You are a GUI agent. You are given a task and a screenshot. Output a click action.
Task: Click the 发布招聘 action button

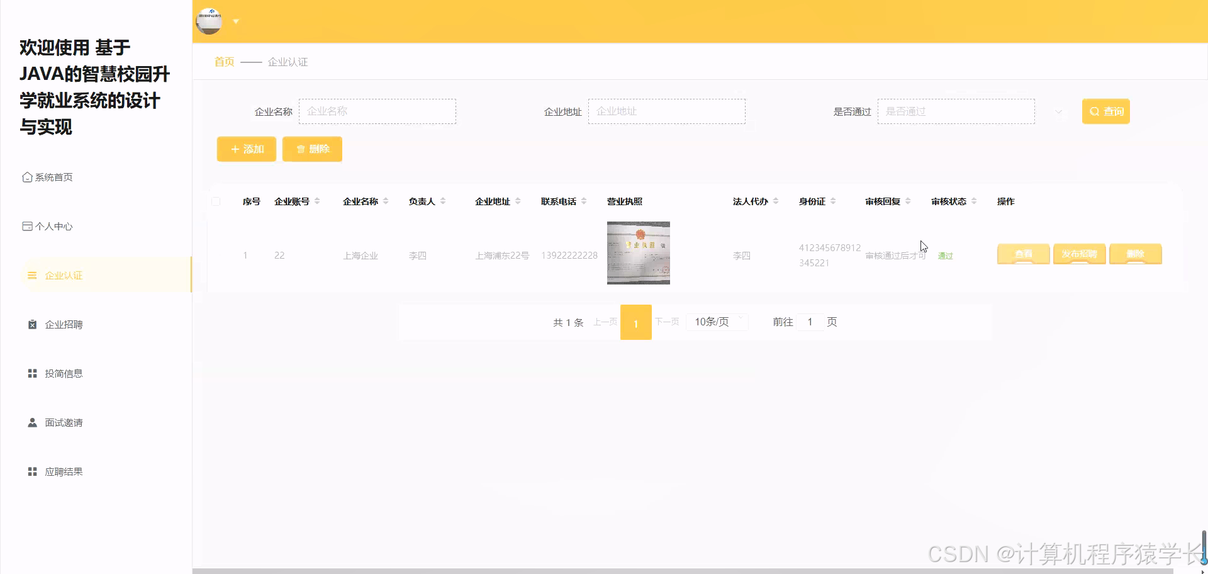[x=1079, y=254]
